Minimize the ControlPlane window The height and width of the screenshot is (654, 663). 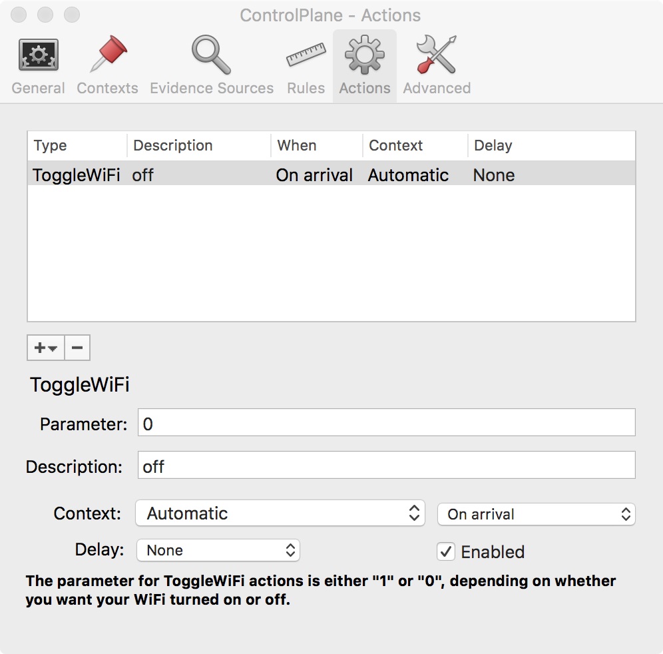[45, 15]
